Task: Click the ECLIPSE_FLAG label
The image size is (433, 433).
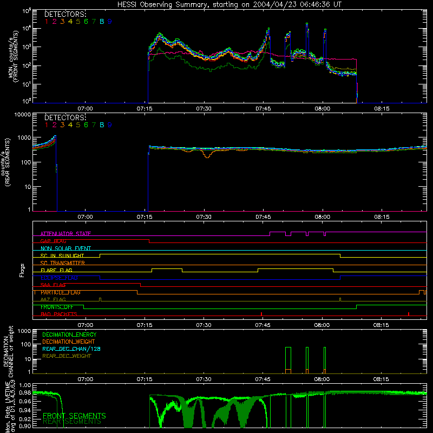Action: 59,278
